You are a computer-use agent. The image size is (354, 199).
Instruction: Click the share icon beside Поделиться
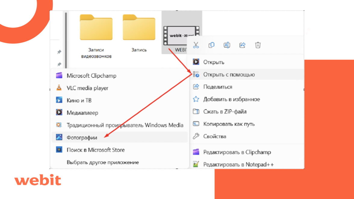[196, 87]
